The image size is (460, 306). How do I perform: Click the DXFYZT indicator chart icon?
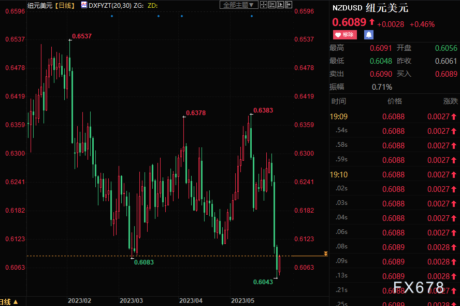pyautogui.click(x=84, y=5)
